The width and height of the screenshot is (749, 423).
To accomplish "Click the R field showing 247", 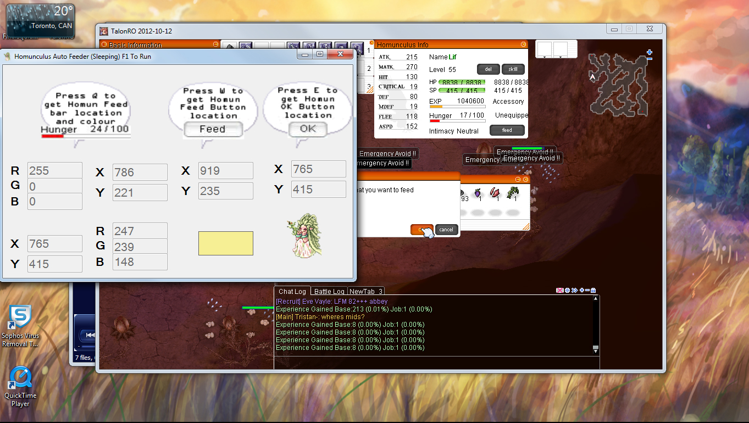I will click(x=140, y=231).
